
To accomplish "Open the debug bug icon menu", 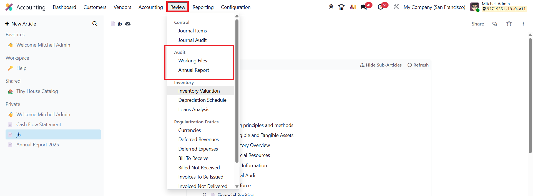I will [x=331, y=7].
